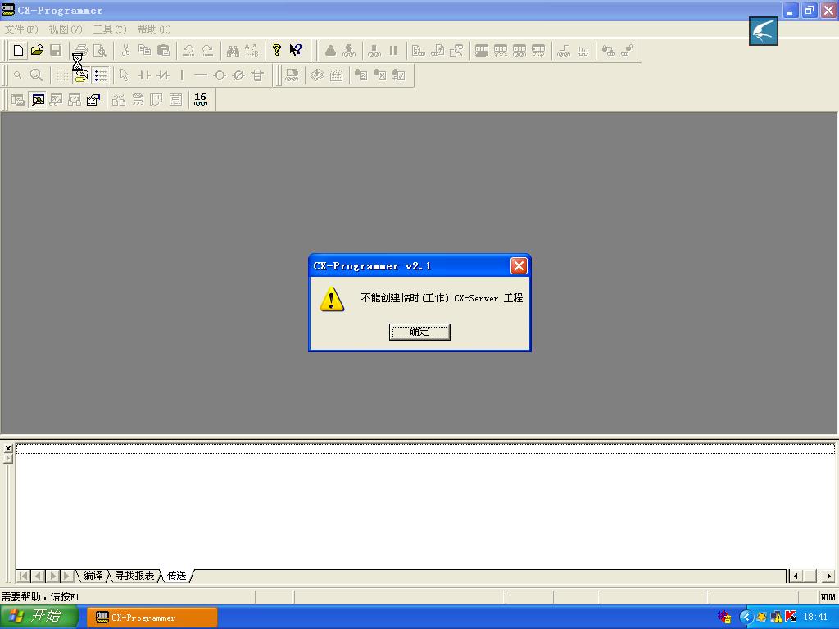Click the Work Online PLC icon
The image size is (839, 629).
coord(331,50)
